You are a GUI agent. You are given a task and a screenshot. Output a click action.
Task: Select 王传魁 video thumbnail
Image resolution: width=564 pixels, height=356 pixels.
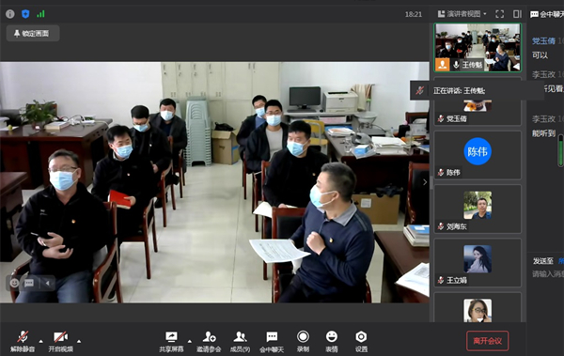(478, 48)
